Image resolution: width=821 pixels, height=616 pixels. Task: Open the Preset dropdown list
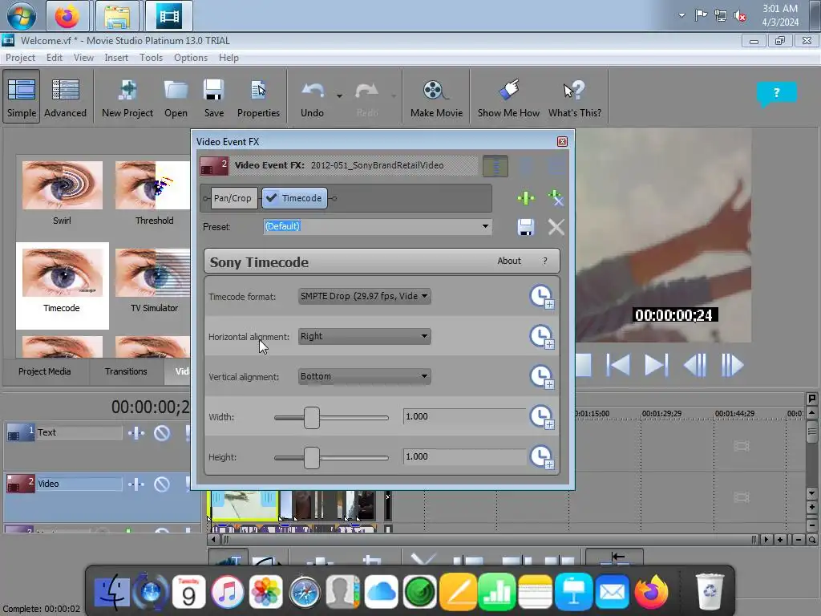[x=485, y=226]
